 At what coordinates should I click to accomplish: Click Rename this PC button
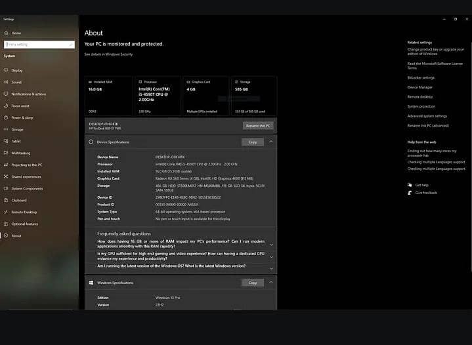pos(258,126)
